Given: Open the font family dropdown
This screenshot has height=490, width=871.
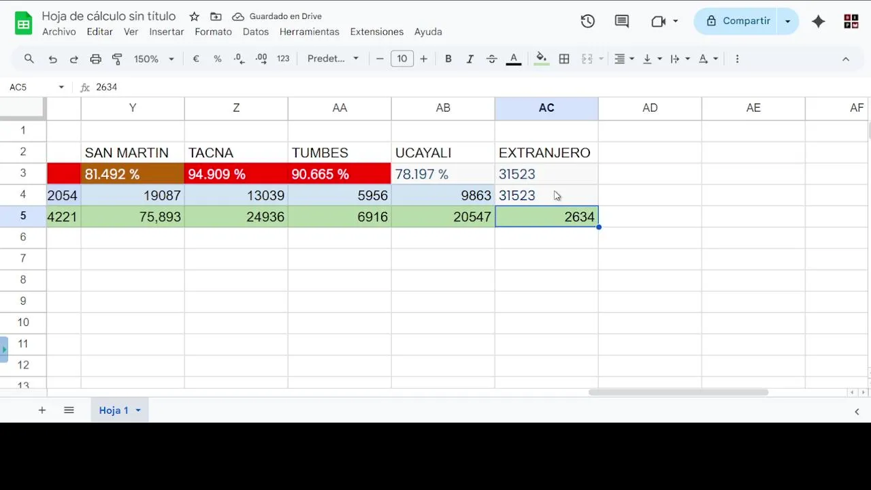Looking at the screenshot, I should tap(333, 59).
